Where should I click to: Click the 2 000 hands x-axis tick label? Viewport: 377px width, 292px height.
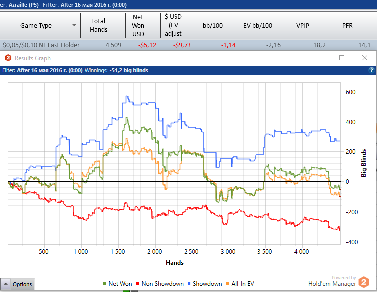(x=155, y=252)
